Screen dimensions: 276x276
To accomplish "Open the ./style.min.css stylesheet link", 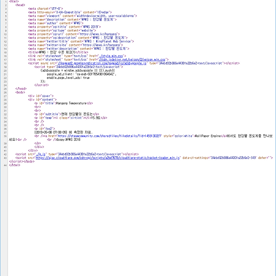I will tap(111, 56).
